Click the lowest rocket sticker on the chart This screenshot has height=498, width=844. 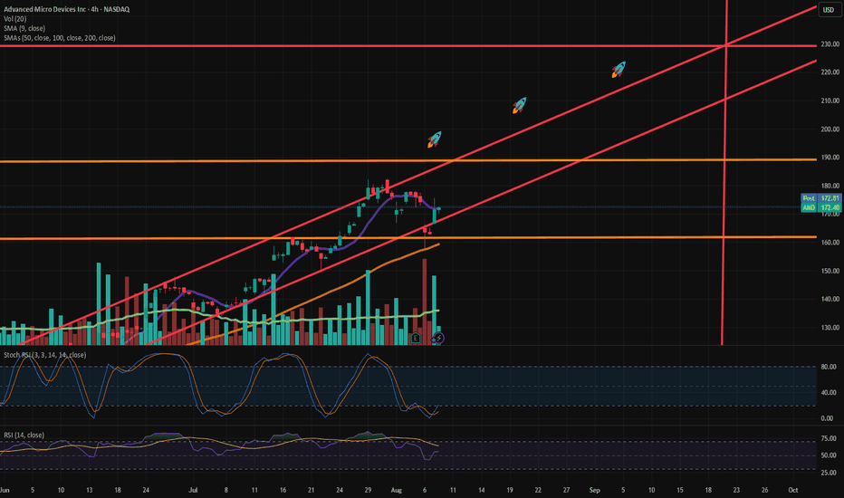(435, 139)
